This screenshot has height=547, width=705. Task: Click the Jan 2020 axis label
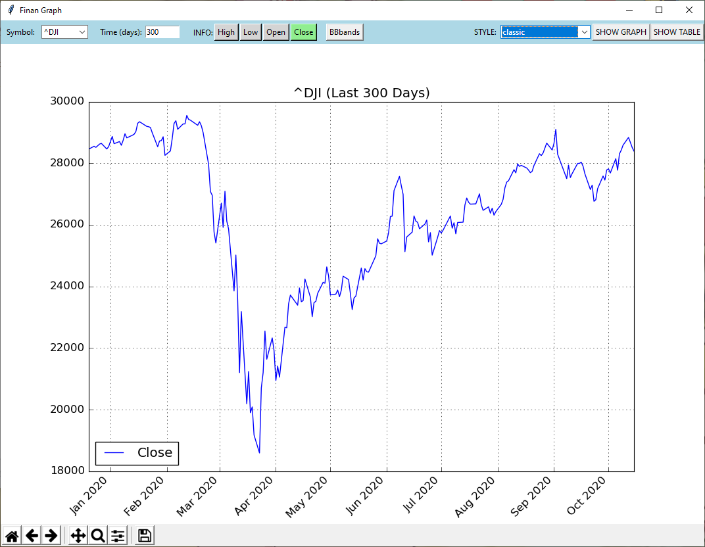pyautogui.click(x=89, y=495)
